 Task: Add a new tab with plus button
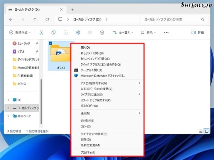[x=73, y=10]
